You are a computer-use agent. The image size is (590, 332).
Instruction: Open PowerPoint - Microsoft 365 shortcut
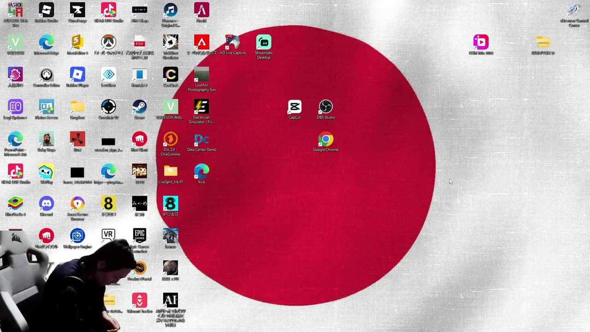point(15,139)
